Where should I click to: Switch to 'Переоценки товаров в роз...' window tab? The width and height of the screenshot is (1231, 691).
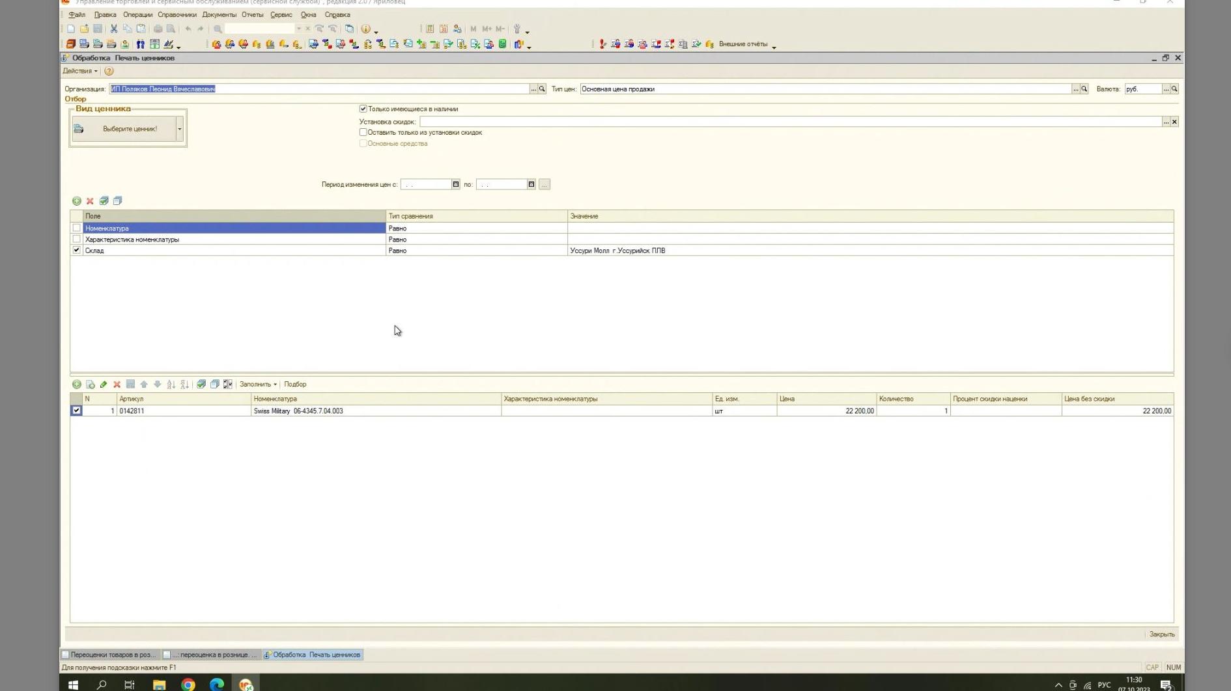point(109,655)
